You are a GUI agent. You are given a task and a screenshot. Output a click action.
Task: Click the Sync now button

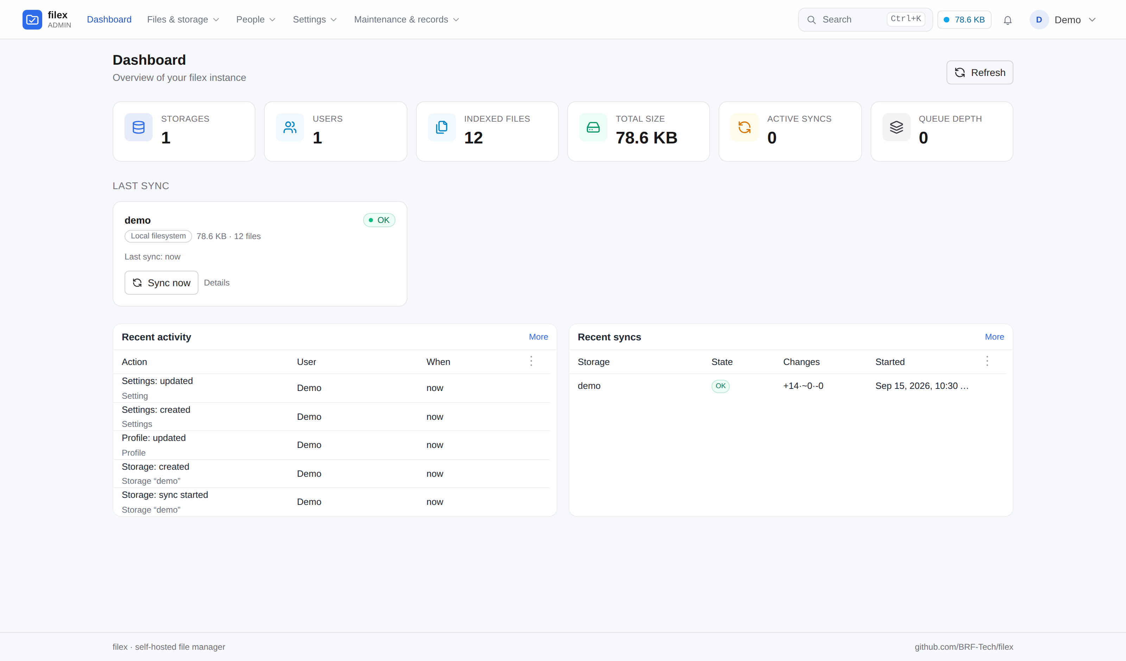tap(161, 283)
